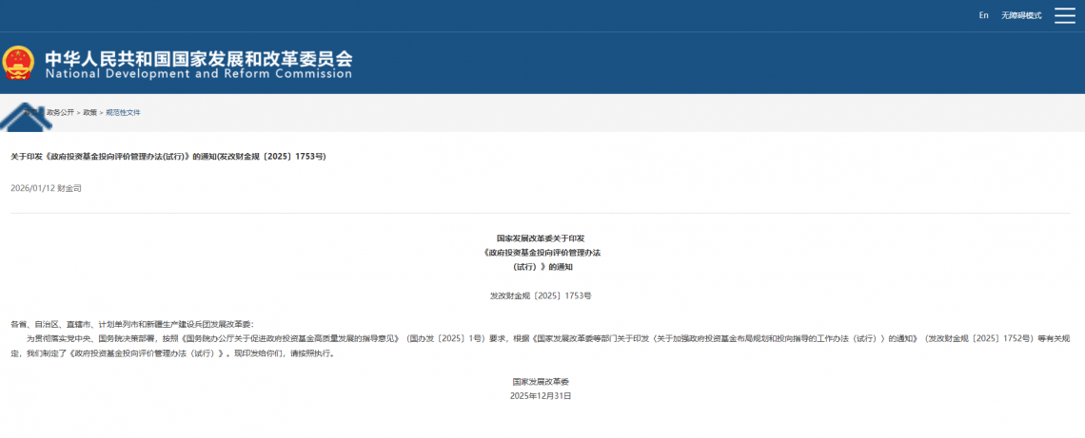Click the 2025年12月31日 issue date
1085x438 pixels.
pos(541,394)
